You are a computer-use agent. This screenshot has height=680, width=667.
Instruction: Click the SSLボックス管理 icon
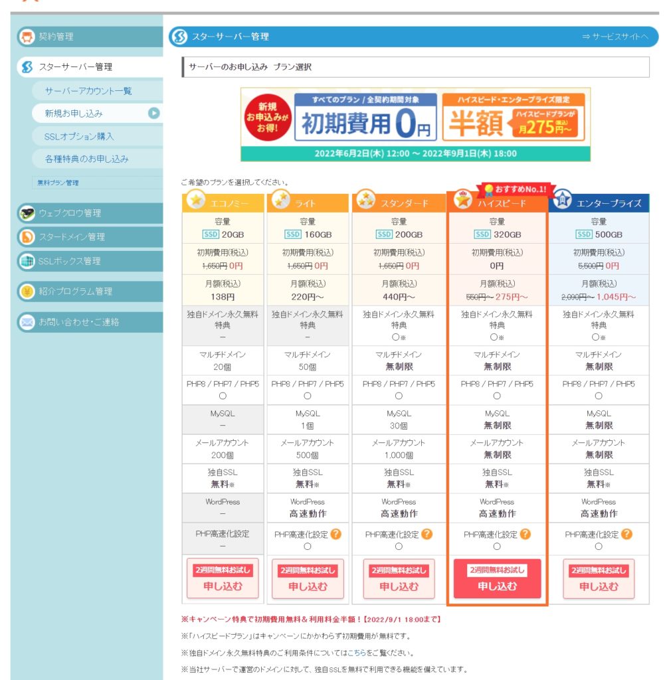pyautogui.click(x=27, y=261)
